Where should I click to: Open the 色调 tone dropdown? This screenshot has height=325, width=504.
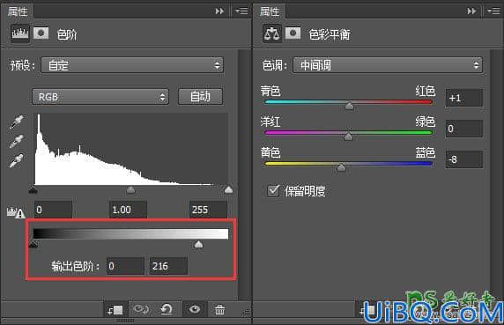coord(388,65)
